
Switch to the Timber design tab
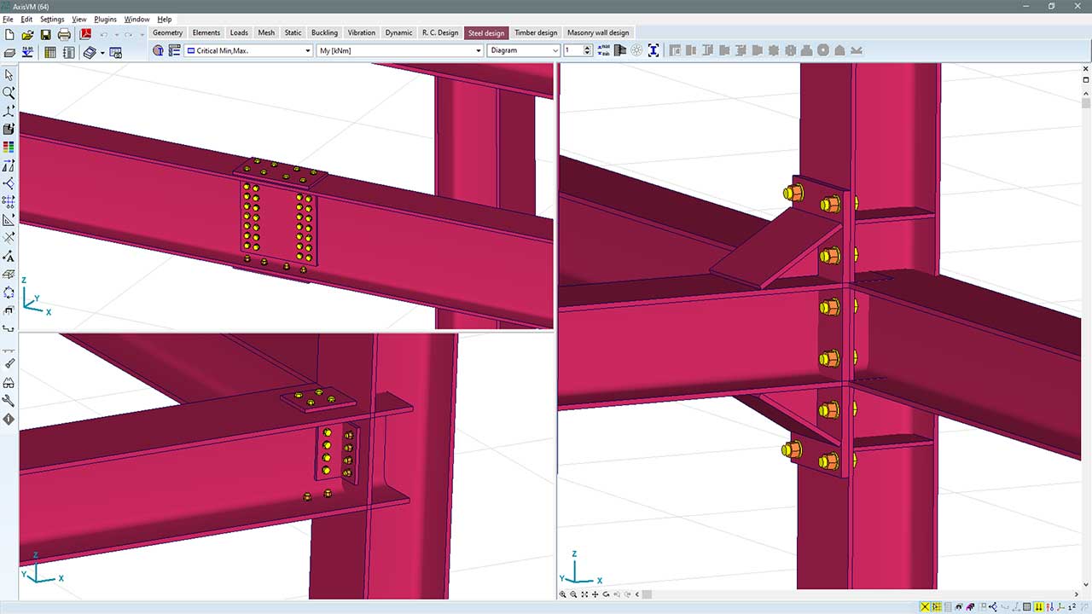536,32
